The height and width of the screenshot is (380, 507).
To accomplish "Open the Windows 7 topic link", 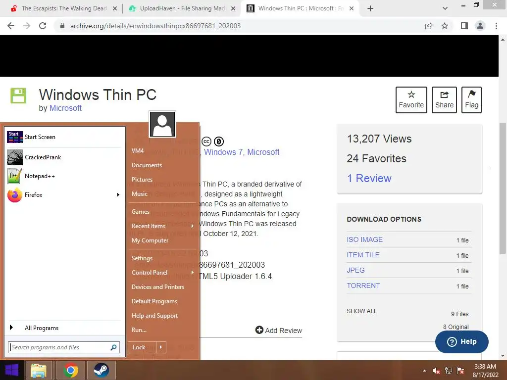I will 223,152.
